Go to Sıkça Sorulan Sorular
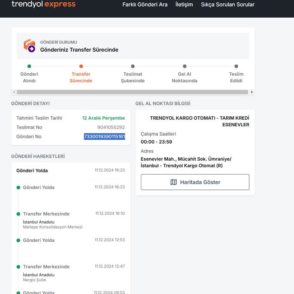This screenshot has width=294, height=294. click(227, 5)
